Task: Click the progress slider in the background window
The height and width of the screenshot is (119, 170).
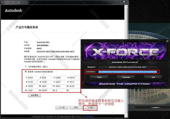Action: point(152,107)
